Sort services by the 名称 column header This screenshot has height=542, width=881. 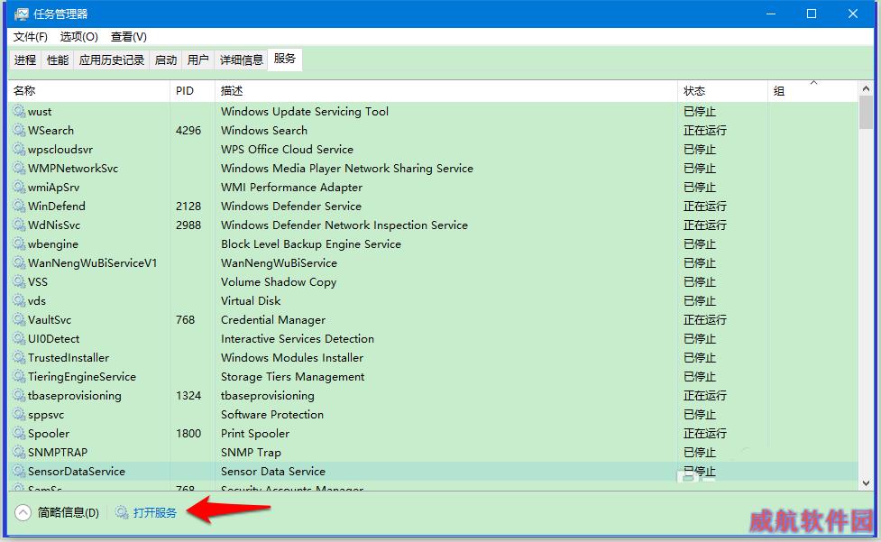click(88, 91)
